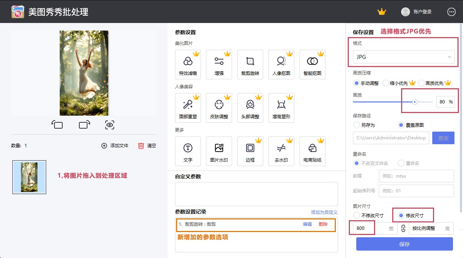Select the 缩小优先 compression option
The width and height of the screenshot is (463, 258).
(386, 83)
